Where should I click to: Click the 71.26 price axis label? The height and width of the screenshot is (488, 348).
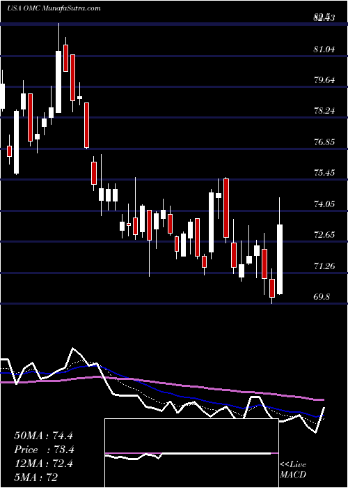coord(324,266)
